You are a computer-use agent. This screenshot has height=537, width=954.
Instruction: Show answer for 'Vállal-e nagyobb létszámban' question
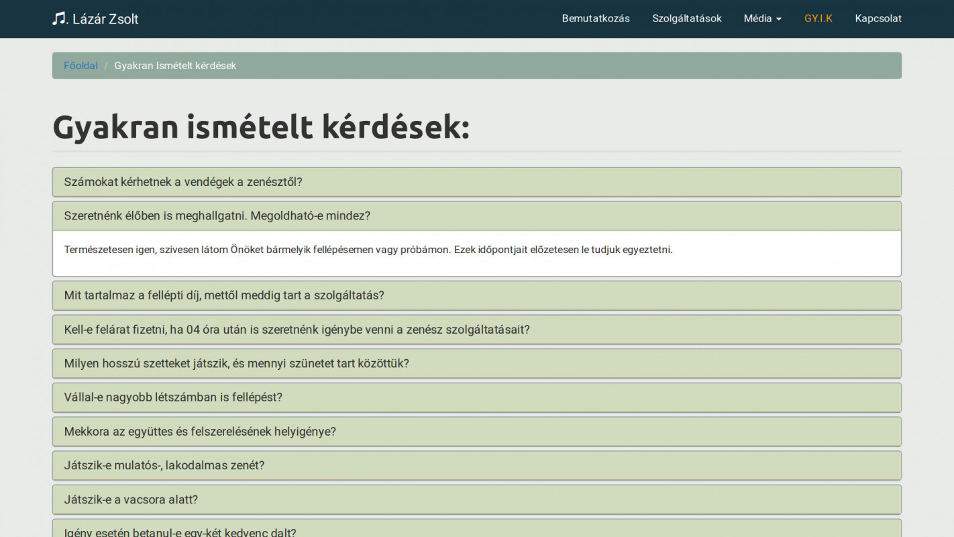click(x=173, y=397)
